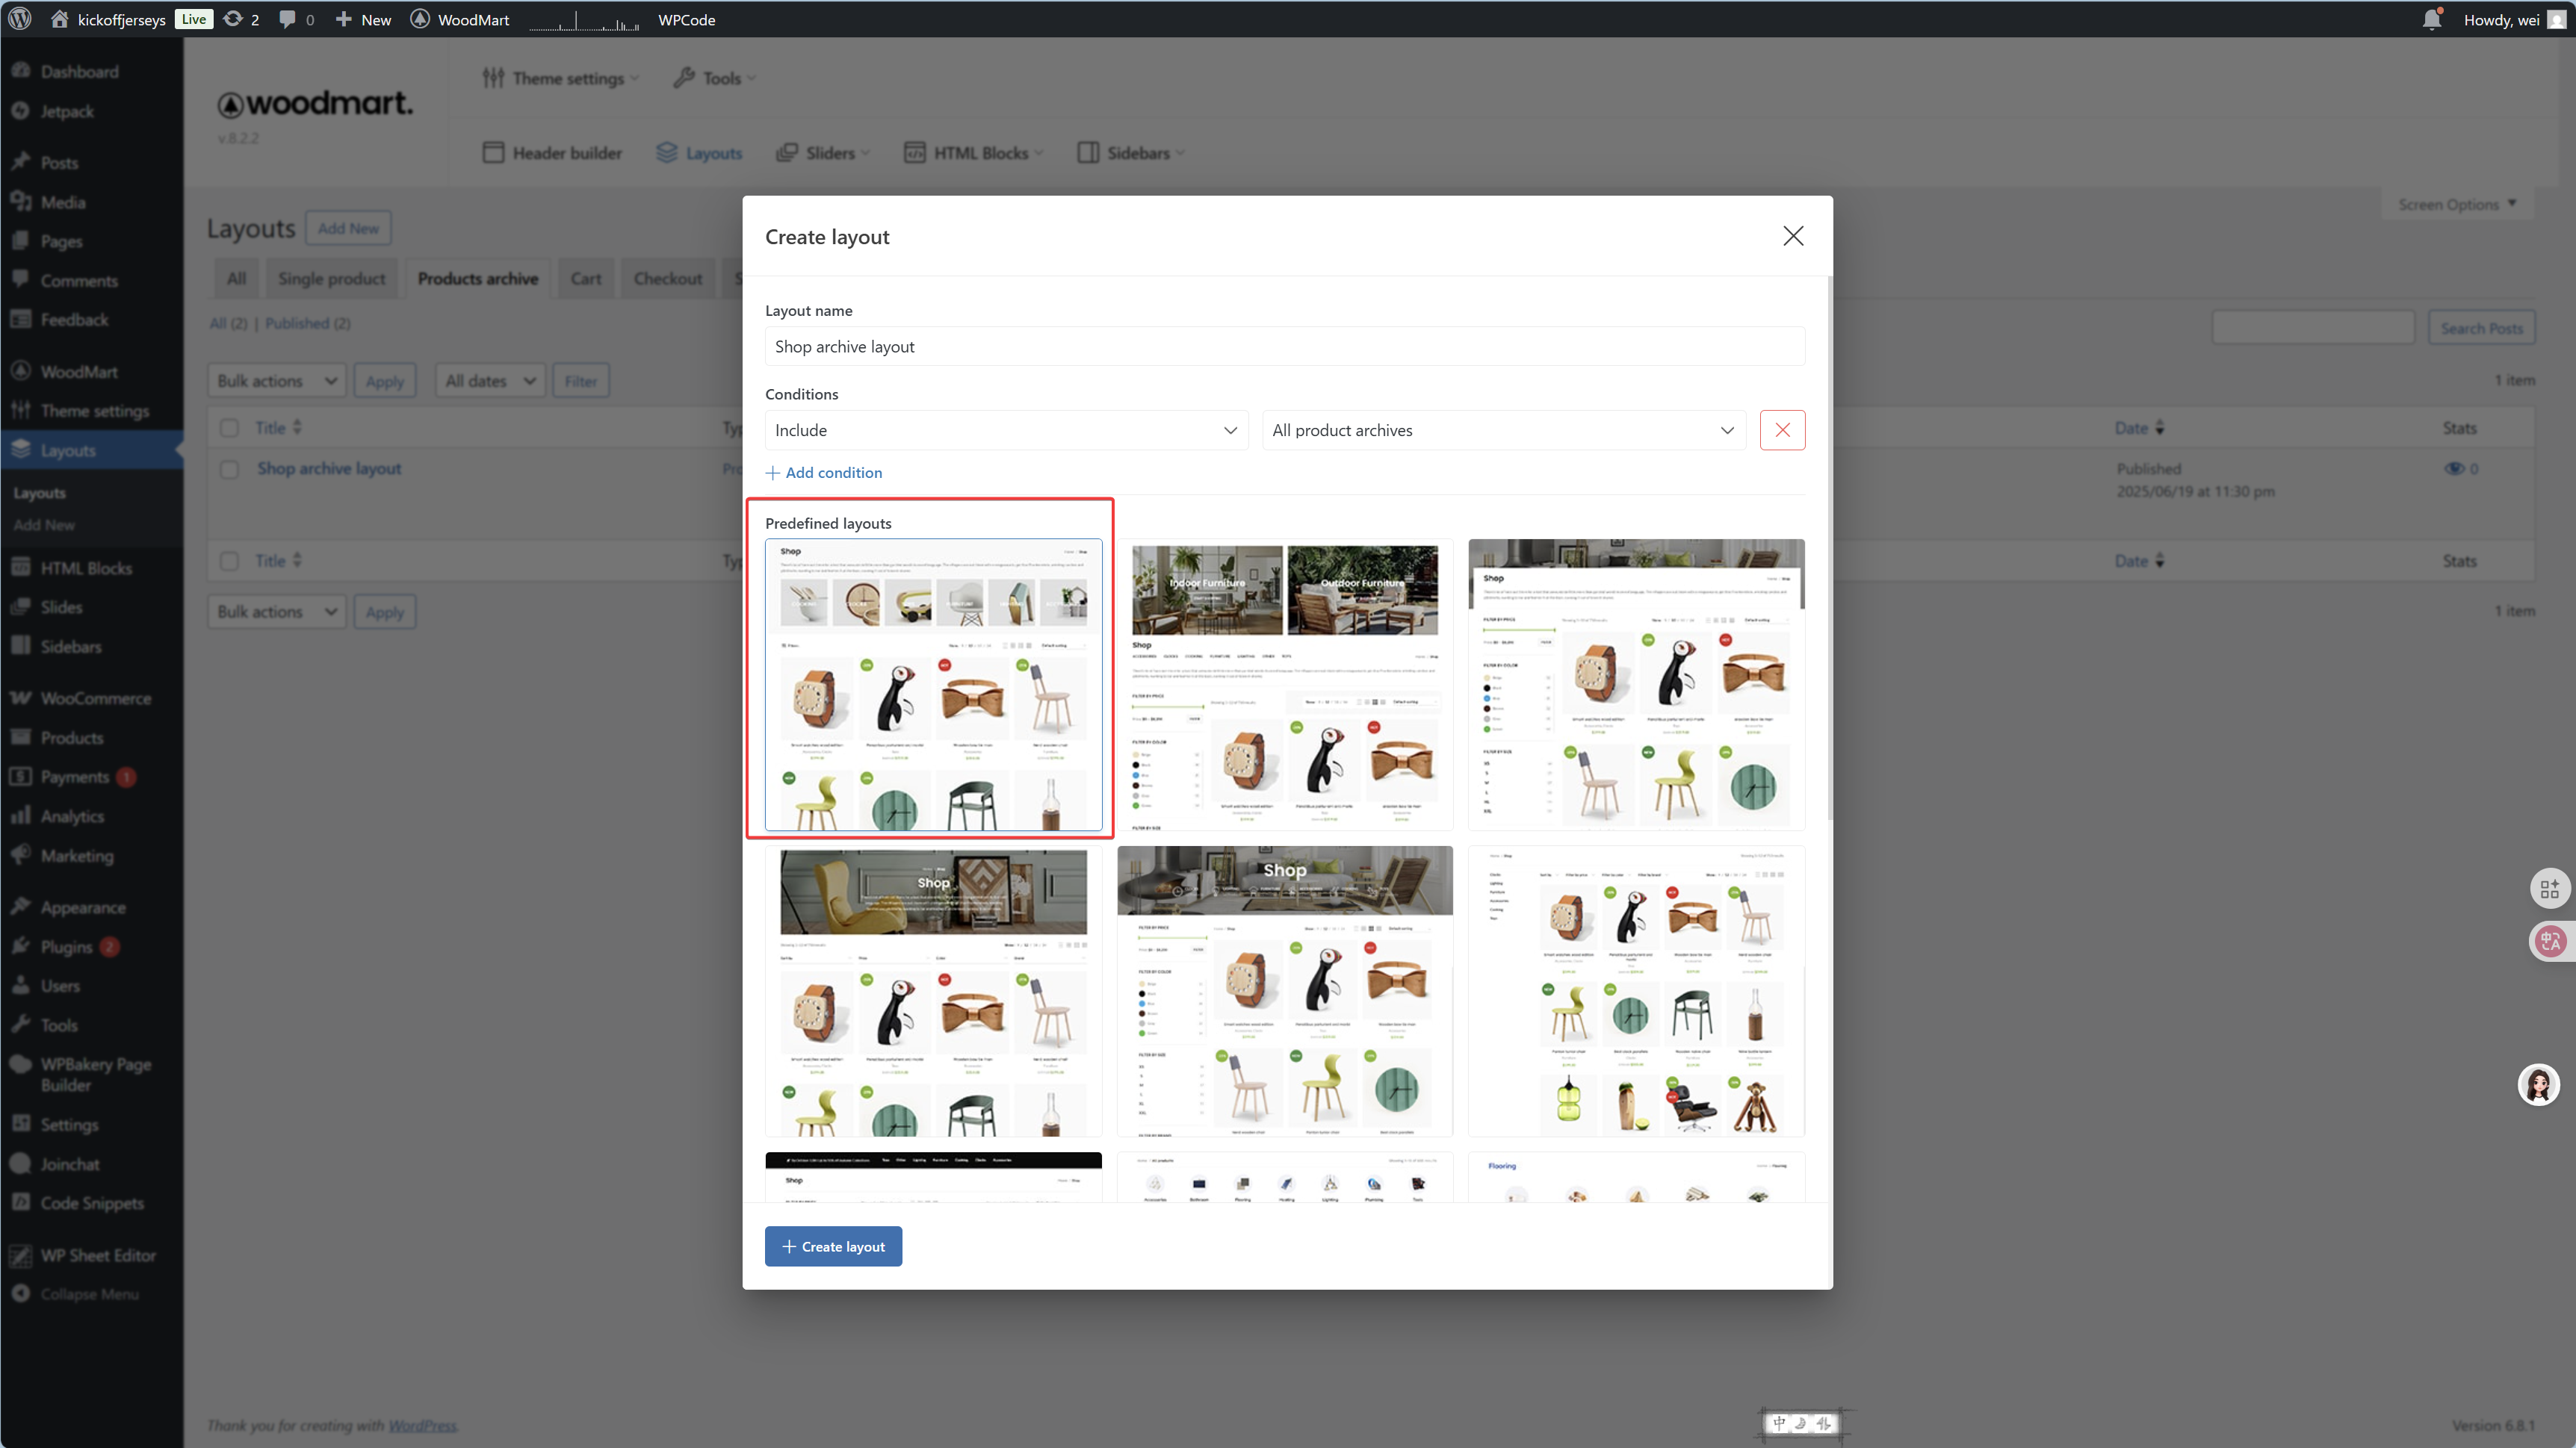Expand the Screen Options panel
The height and width of the screenshot is (1448, 2576).
2457,204
